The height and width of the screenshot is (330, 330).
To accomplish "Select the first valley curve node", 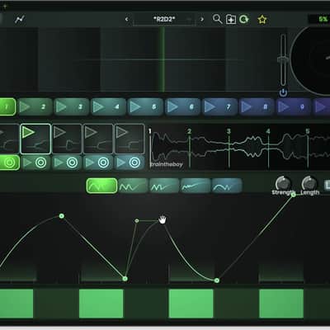I will click(x=125, y=279).
